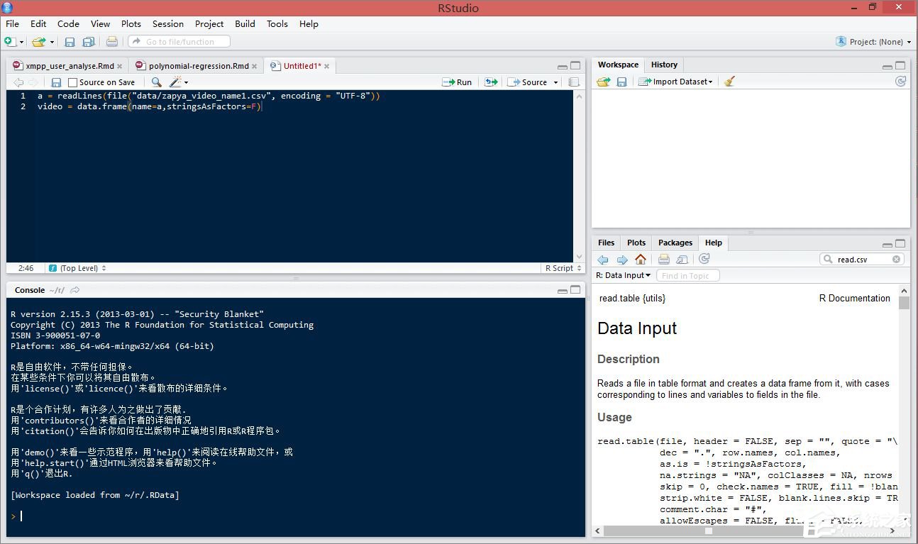
Task: Click the editor's back navigation arrow
Action: click(x=18, y=82)
